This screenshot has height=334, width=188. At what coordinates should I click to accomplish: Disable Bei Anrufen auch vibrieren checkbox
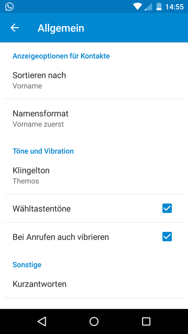(x=167, y=237)
